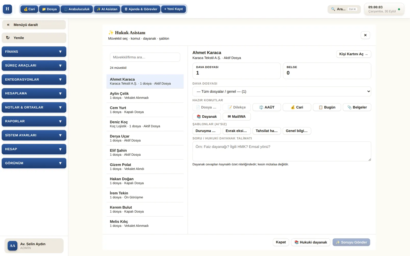Expand the NOTLAR & ORTAKLAR section
The width and height of the screenshot is (410, 256).
tap(34, 108)
